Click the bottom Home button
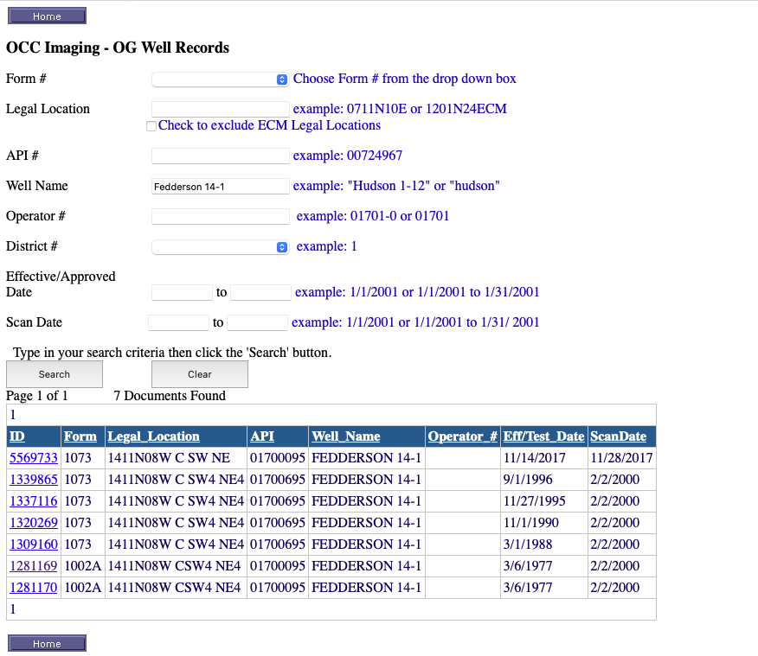The image size is (758, 656). tap(47, 643)
